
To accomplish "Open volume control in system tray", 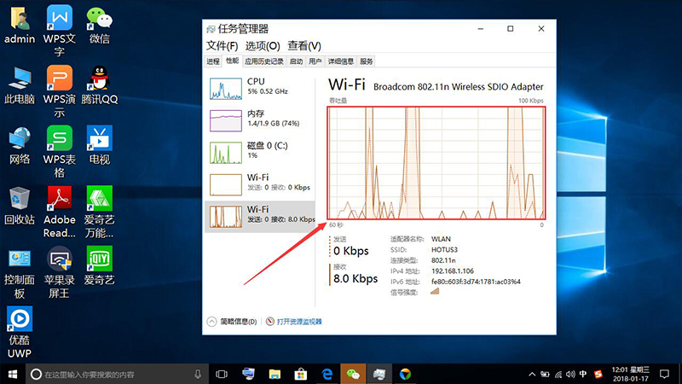I will (570, 374).
